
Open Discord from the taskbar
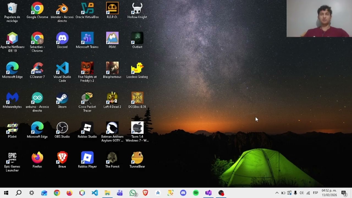[183, 193]
